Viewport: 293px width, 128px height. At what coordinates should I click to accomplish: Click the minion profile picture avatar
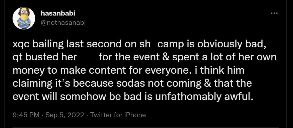pos(24,18)
